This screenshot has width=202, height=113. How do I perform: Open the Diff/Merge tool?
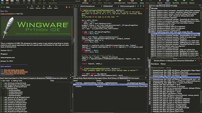[85, 1]
